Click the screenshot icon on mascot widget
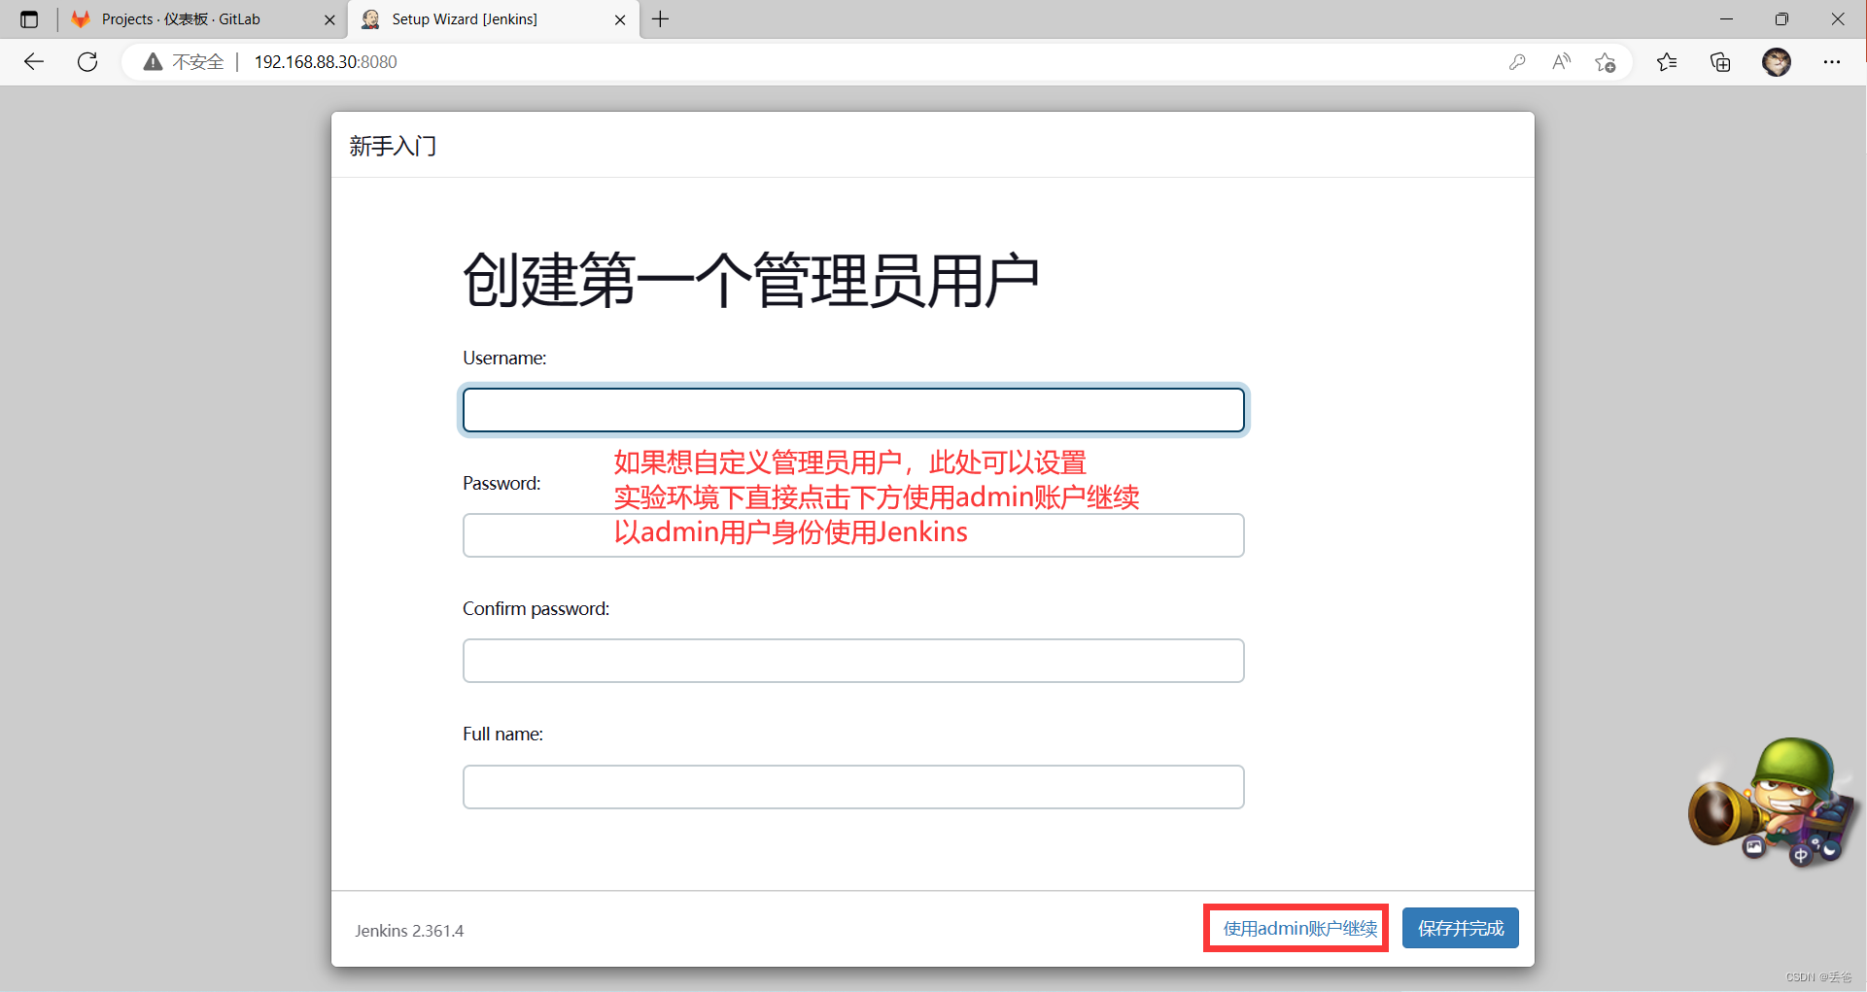The width and height of the screenshot is (1867, 992). (x=1753, y=847)
